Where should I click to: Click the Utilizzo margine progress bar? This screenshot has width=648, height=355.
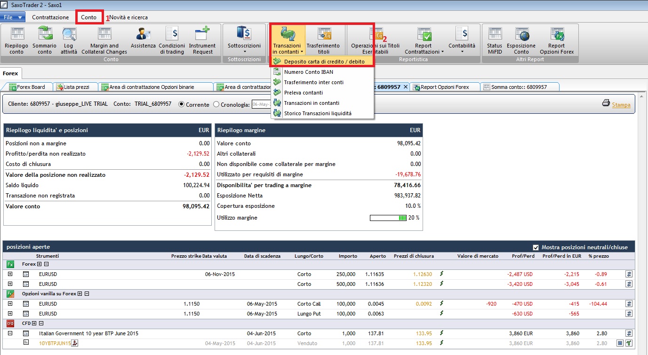[x=388, y=218]
